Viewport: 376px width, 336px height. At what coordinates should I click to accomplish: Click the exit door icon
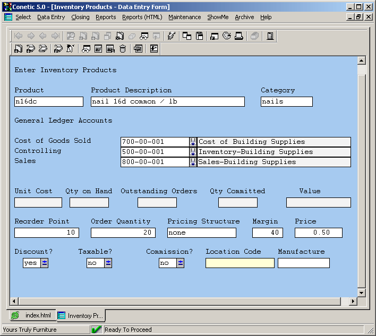coord(270,36)
